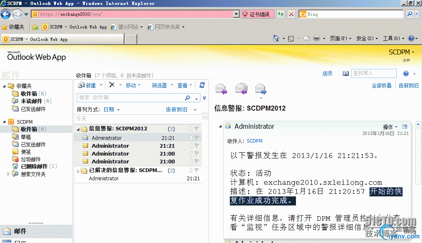Screen dimensions: 422x243
Task: Click the 新建 new message button
Action: coord(87,85)
